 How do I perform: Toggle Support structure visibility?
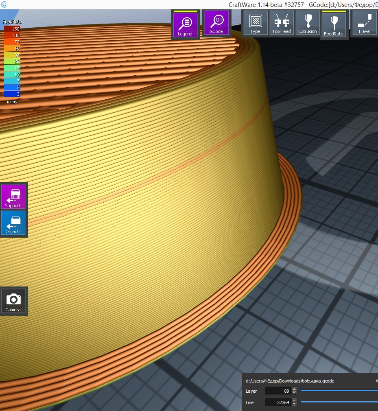13,197
